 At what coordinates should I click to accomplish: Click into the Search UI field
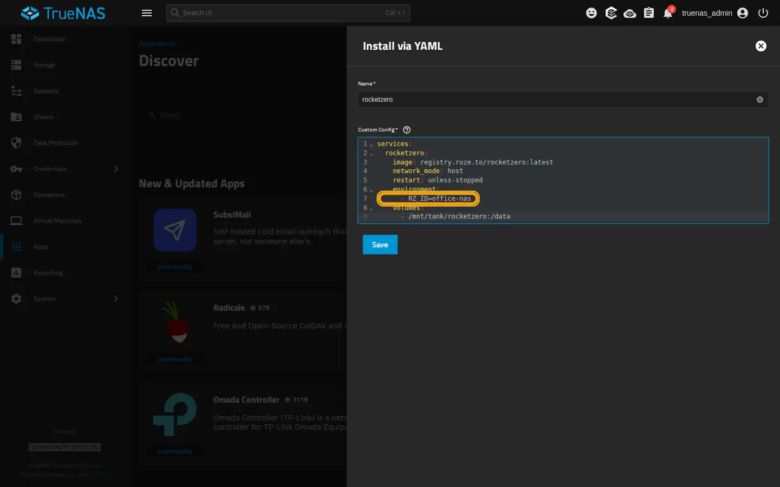coord(288,13)
